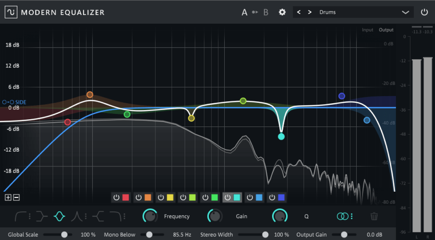Click the Stereo Width 100 % value
The width and height of the screenshot is (435, 240).
coord(281,234)
